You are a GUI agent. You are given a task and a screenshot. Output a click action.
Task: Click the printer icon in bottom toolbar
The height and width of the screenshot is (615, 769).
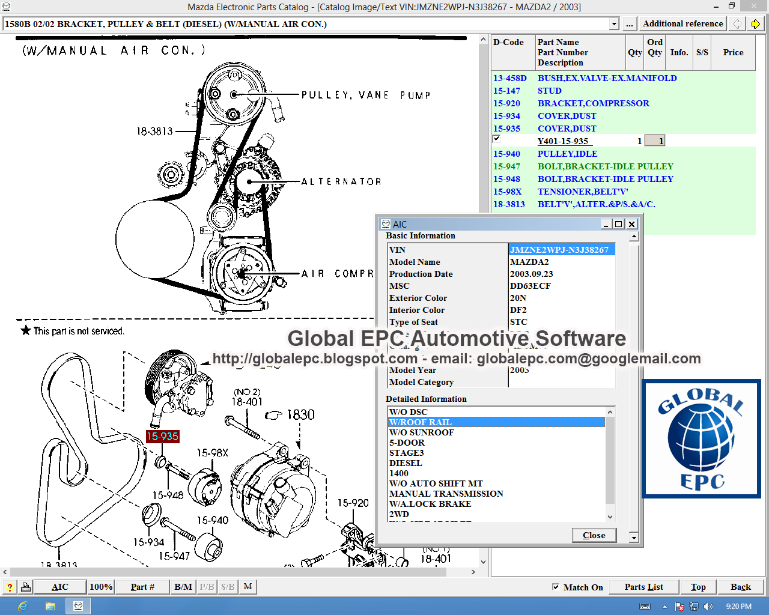pyautogui.click(x=25, y=587)
